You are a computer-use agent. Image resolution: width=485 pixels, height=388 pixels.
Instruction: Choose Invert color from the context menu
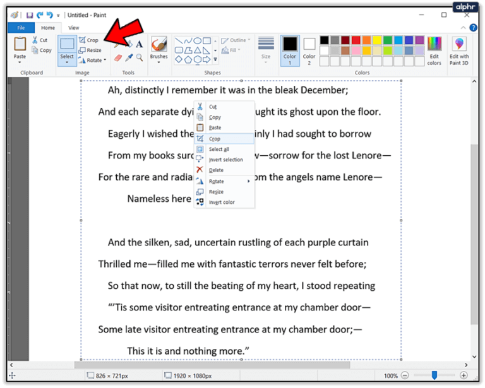point(224,203)
